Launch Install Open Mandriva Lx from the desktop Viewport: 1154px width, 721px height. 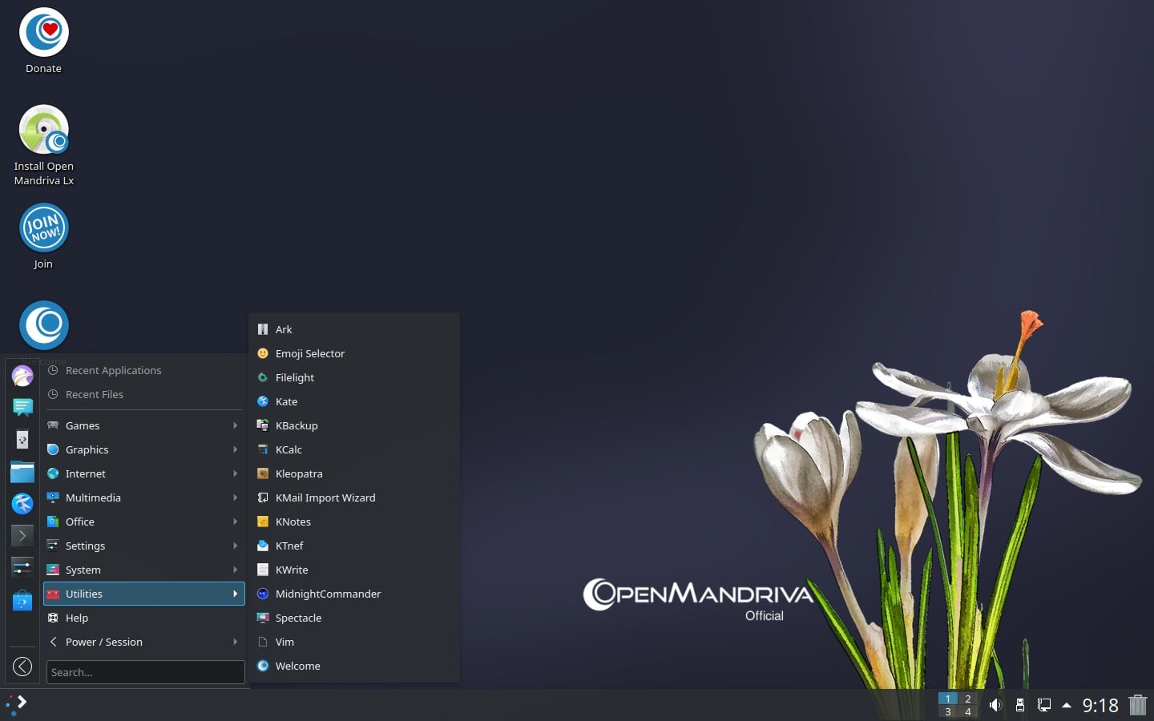click(x=43, y=130)
